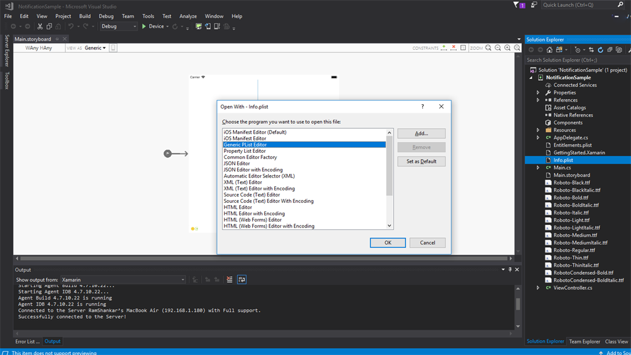
Task: Open the File menu
Action: coord(8,16)
